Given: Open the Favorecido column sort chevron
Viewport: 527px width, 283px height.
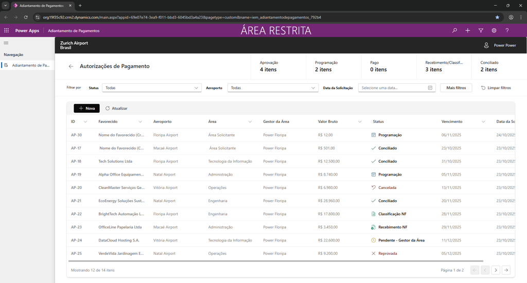Looking at the screenshot, I should coord(140,122).
